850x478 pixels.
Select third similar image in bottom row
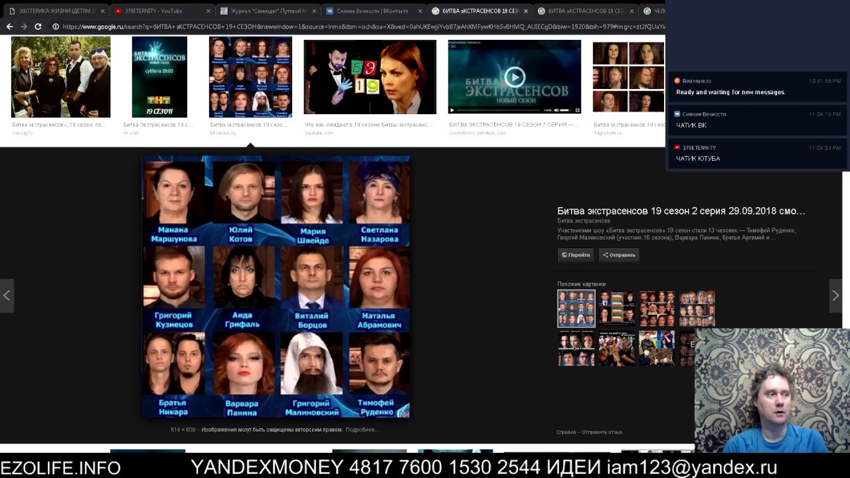click(657, 349)
